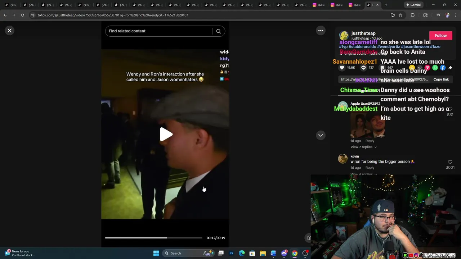
Task: Click the Chrome address bar URL
Action: click(x=113, y=15)
